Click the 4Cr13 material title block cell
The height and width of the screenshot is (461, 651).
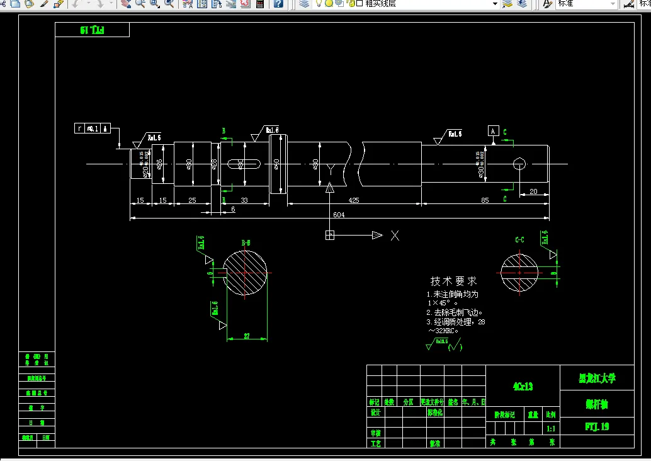pyautogui.click(x=523, y=386)
